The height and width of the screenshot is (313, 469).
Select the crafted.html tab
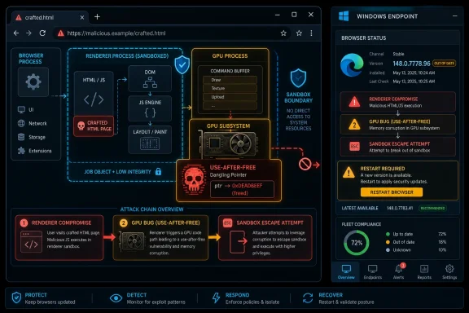click(50, 17)
